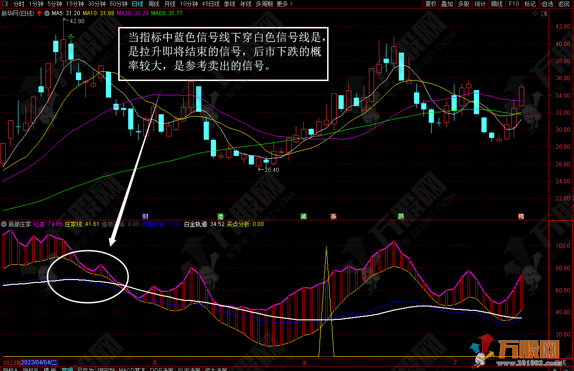Click the -自选 watchlist button
Viewport: 574px width, 371px height.
click(x=547, y=4)
